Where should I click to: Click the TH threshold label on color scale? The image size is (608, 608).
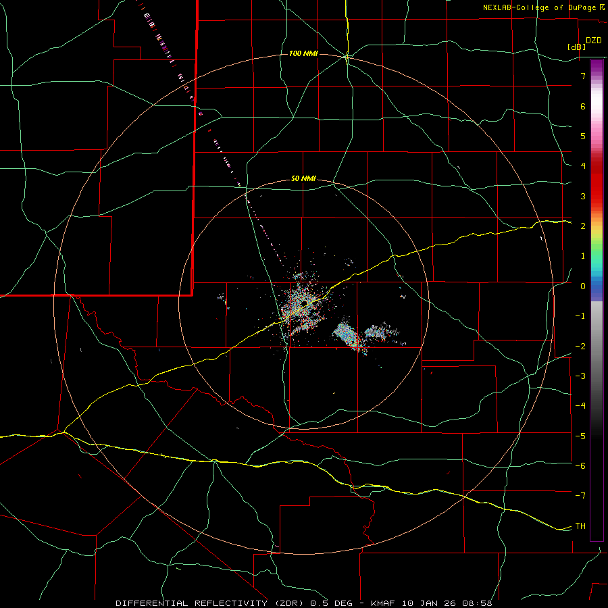click(580, 526)
